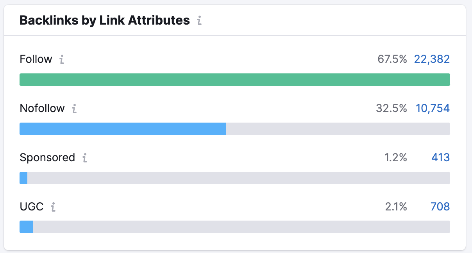Select the Nofollow row label
The width and height of the screenshot is (472, 253).
click(42, 109)
